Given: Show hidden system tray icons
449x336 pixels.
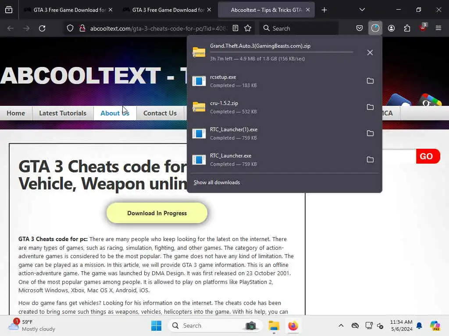Looking at the screenshot, I should 341,325.
